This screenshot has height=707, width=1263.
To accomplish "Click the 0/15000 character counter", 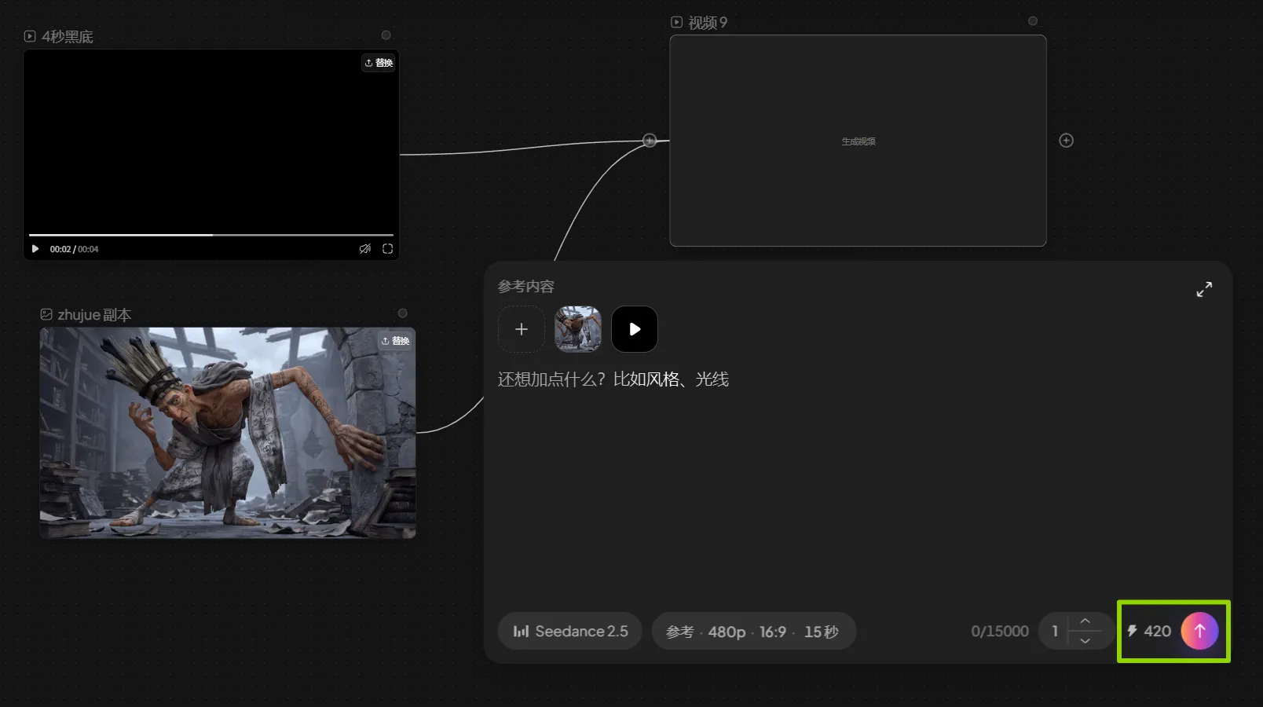I will tap(999, 632).
